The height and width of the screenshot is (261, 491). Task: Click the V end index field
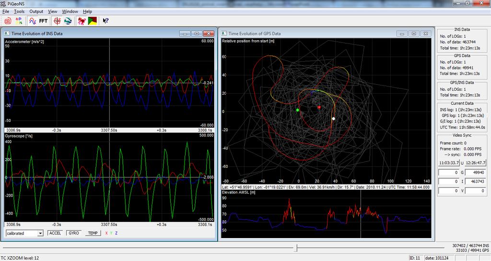tap(475, 190)
